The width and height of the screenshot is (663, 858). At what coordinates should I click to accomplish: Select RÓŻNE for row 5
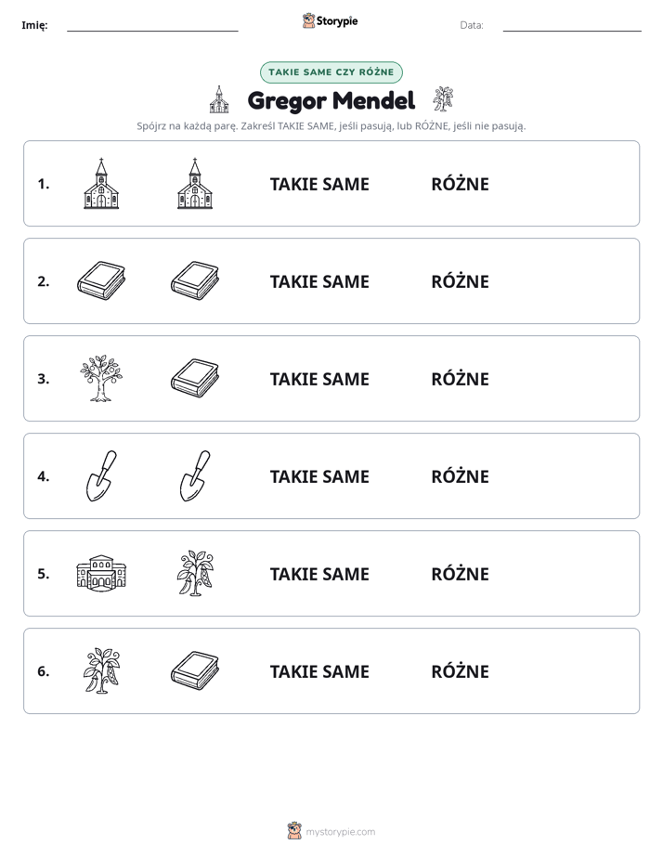coord(460,574)
